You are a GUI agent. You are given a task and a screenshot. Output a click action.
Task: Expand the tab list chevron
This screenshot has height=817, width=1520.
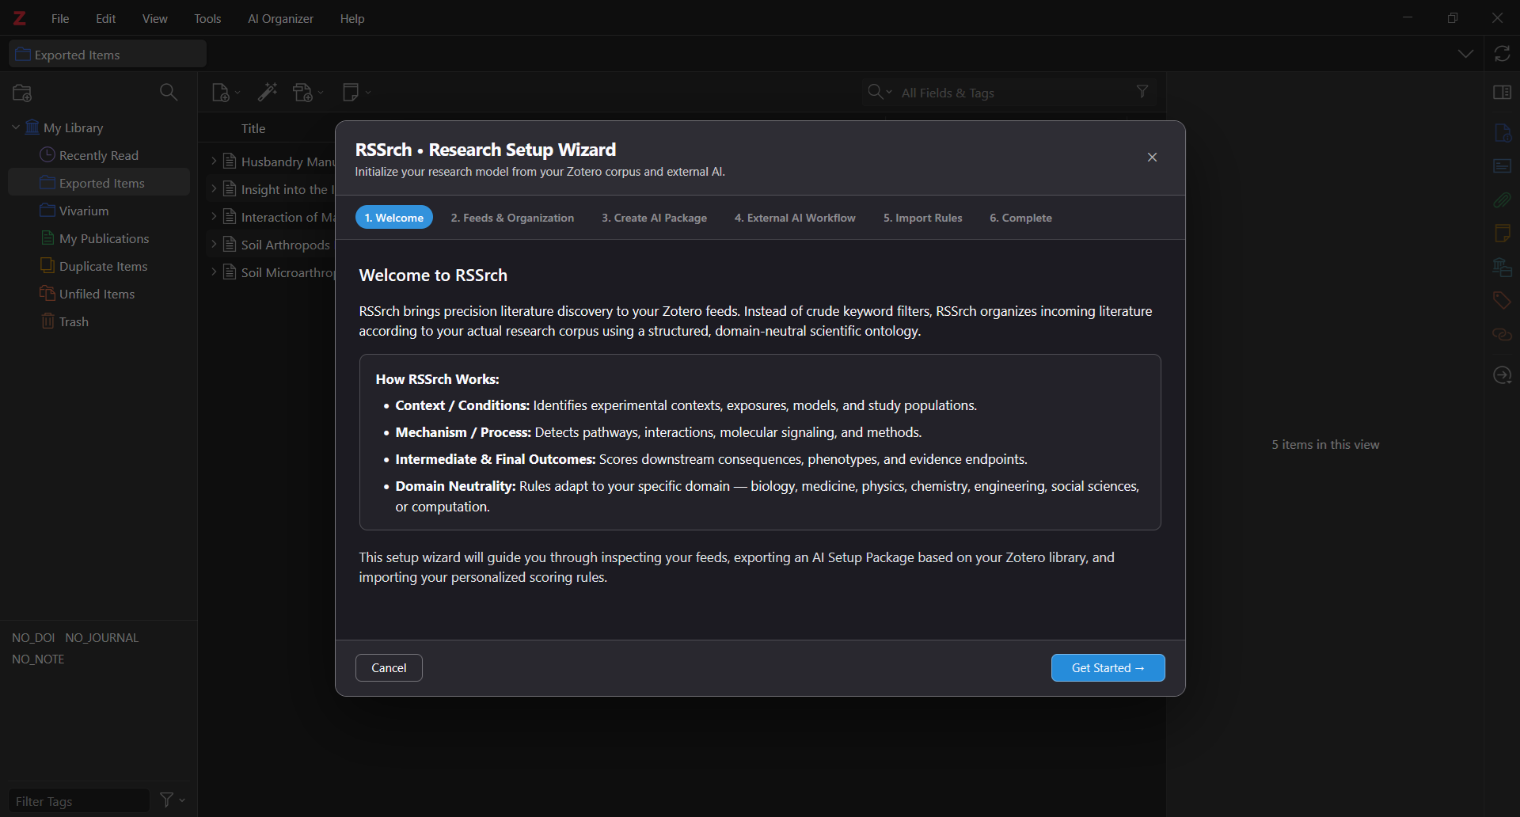[1465, 54]
